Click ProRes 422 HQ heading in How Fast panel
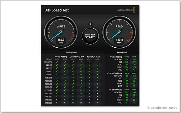182x114 pixels. [116, 57]
